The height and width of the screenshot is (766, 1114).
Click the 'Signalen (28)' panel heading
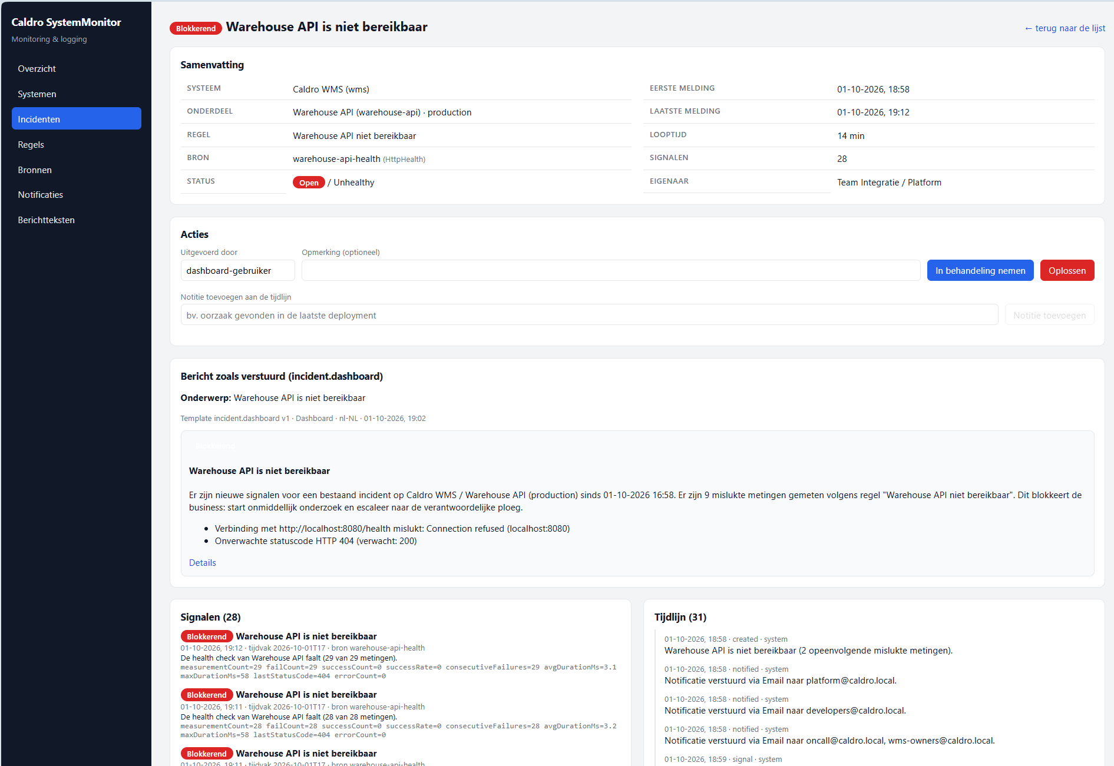pyautogui.click(x=210, y=617)
